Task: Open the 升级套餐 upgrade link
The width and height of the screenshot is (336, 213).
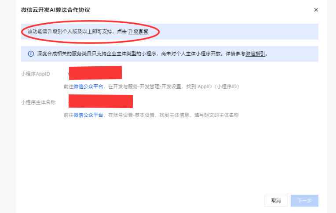Action: [138, 32]
